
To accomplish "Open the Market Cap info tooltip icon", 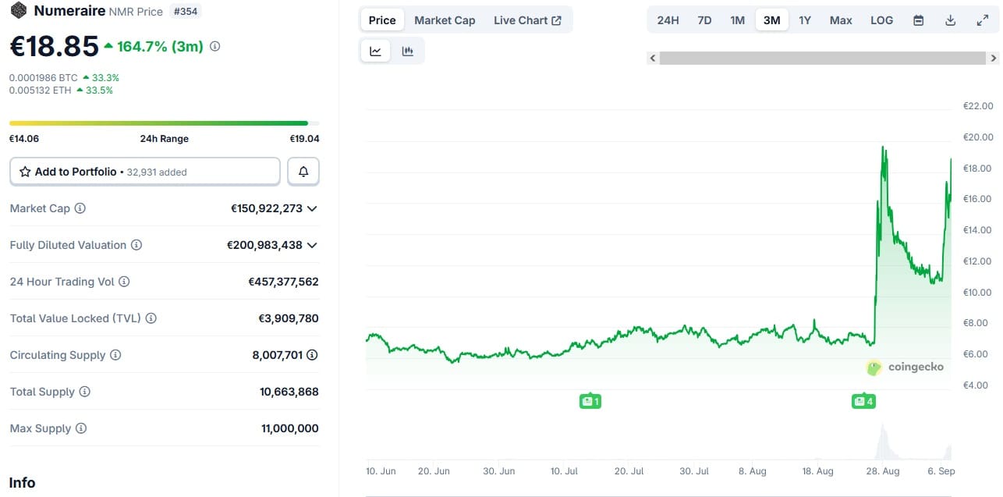I will 80,208.
